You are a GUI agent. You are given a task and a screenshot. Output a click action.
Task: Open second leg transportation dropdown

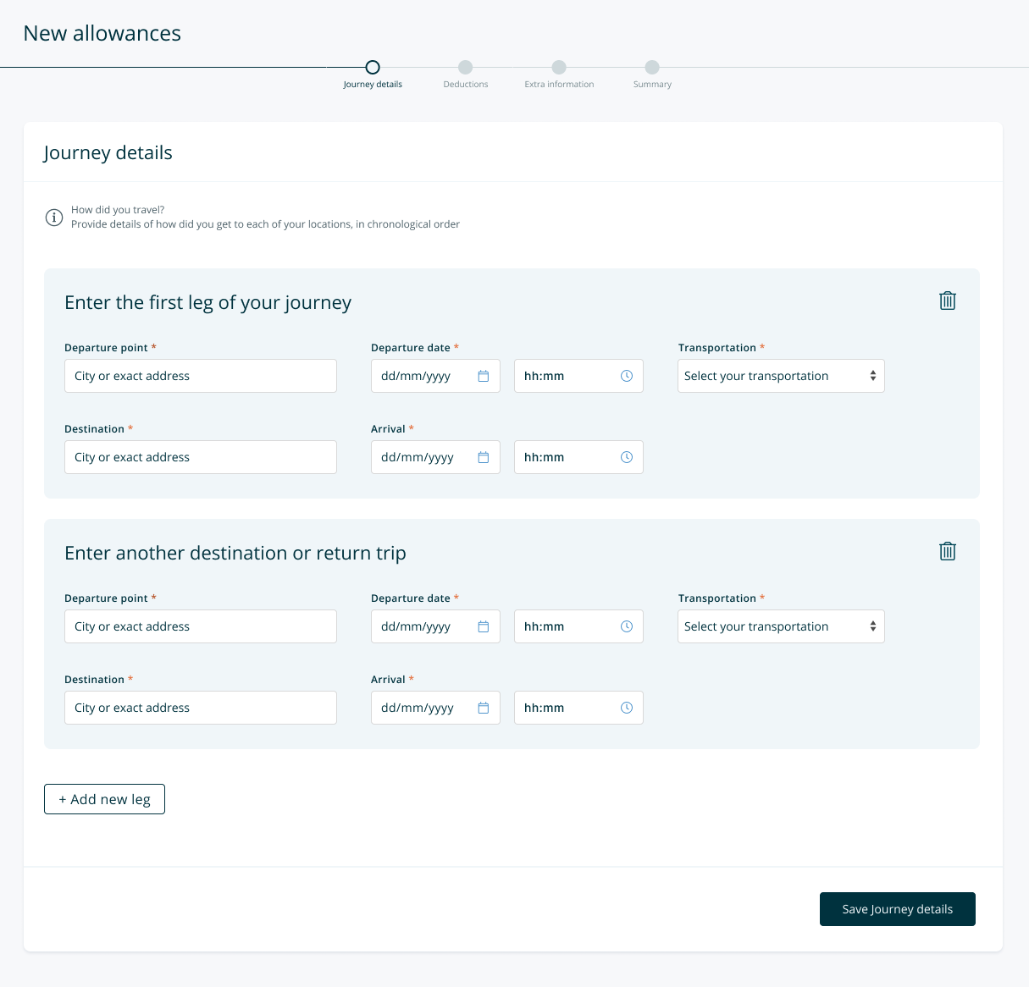click(x=780, y=626)
